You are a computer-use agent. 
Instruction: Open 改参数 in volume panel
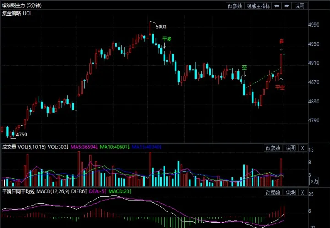pos(272,147)
